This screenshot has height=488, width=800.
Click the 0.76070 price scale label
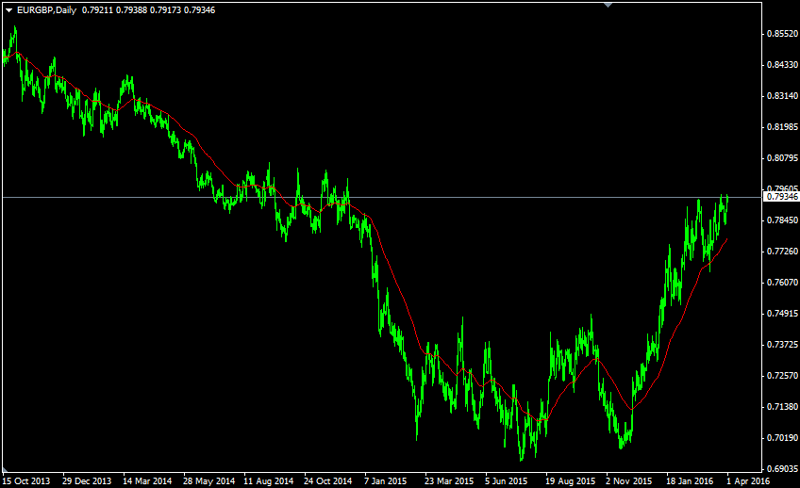click(x=783, y=283)
